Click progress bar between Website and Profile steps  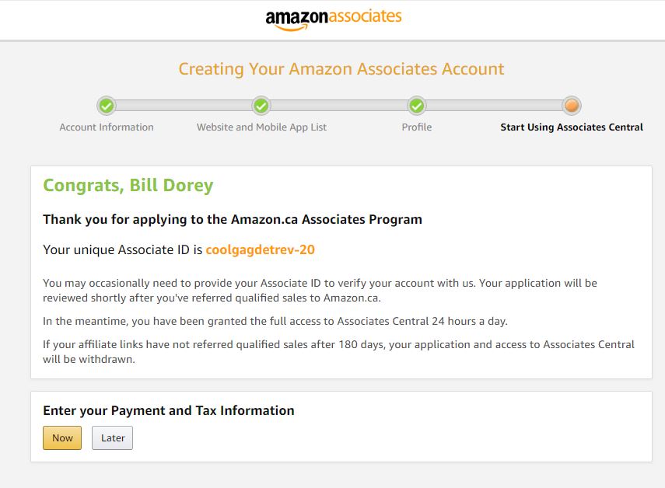click(x=339, y=106)
